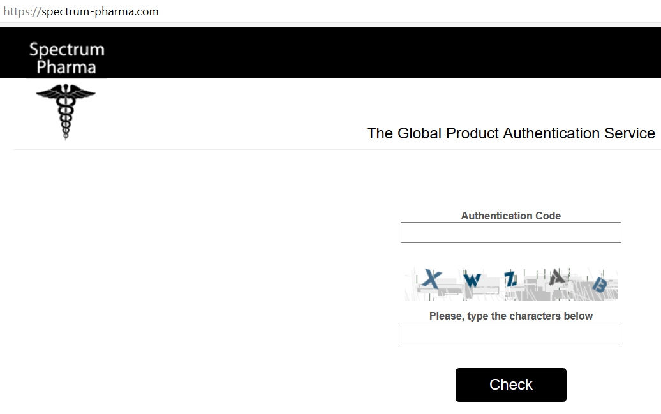This screenshot has height=414, width=661.
Task: Click the word Spectrum in the header
Action: [66, 50]
